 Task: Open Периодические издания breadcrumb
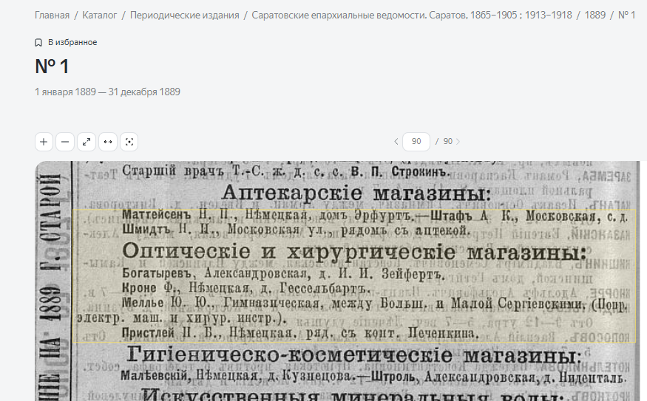pos(184,16)
